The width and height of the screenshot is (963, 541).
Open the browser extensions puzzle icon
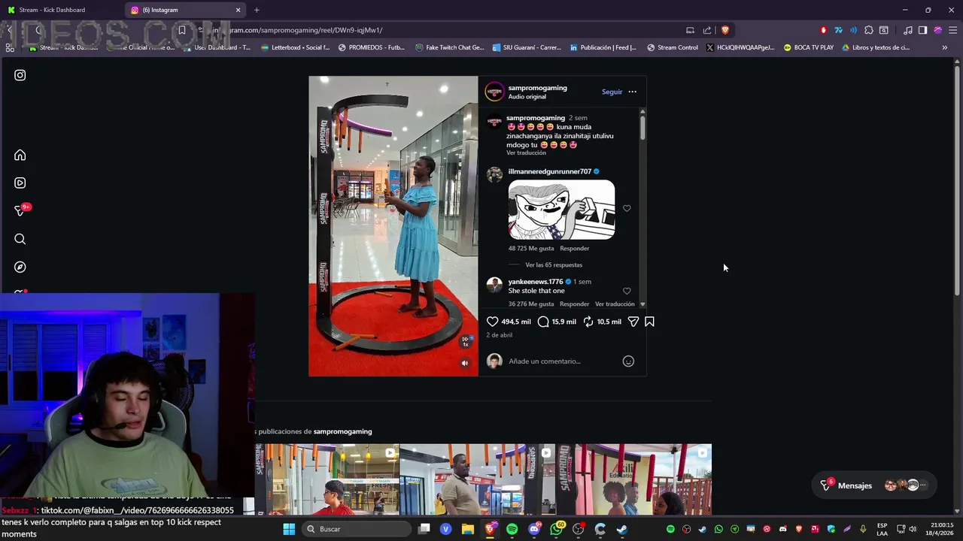pyautogui.click(x=869, y=30)
